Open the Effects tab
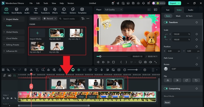Screen dimensions: 204x107 coord(55,11)
